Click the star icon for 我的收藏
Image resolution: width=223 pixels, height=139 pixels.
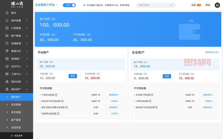(7, 21)
